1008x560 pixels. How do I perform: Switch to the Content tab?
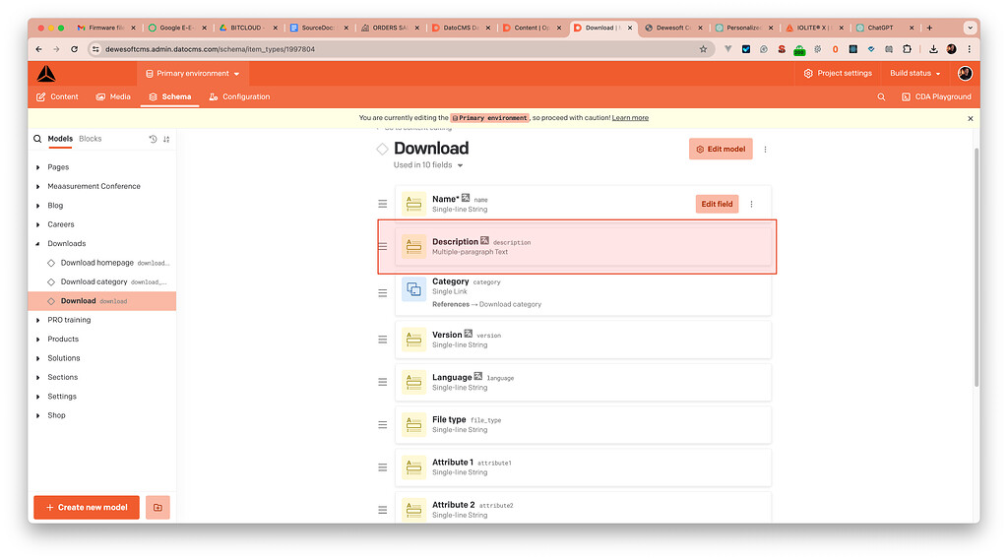pyautogui.click(x=57, y=97)
